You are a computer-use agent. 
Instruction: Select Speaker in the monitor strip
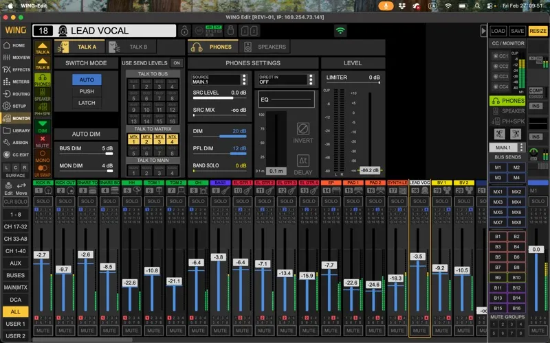(43, 94)
